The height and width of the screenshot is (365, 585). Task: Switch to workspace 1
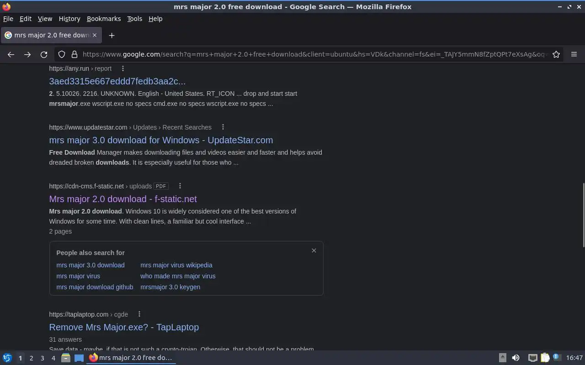point(20,358)
